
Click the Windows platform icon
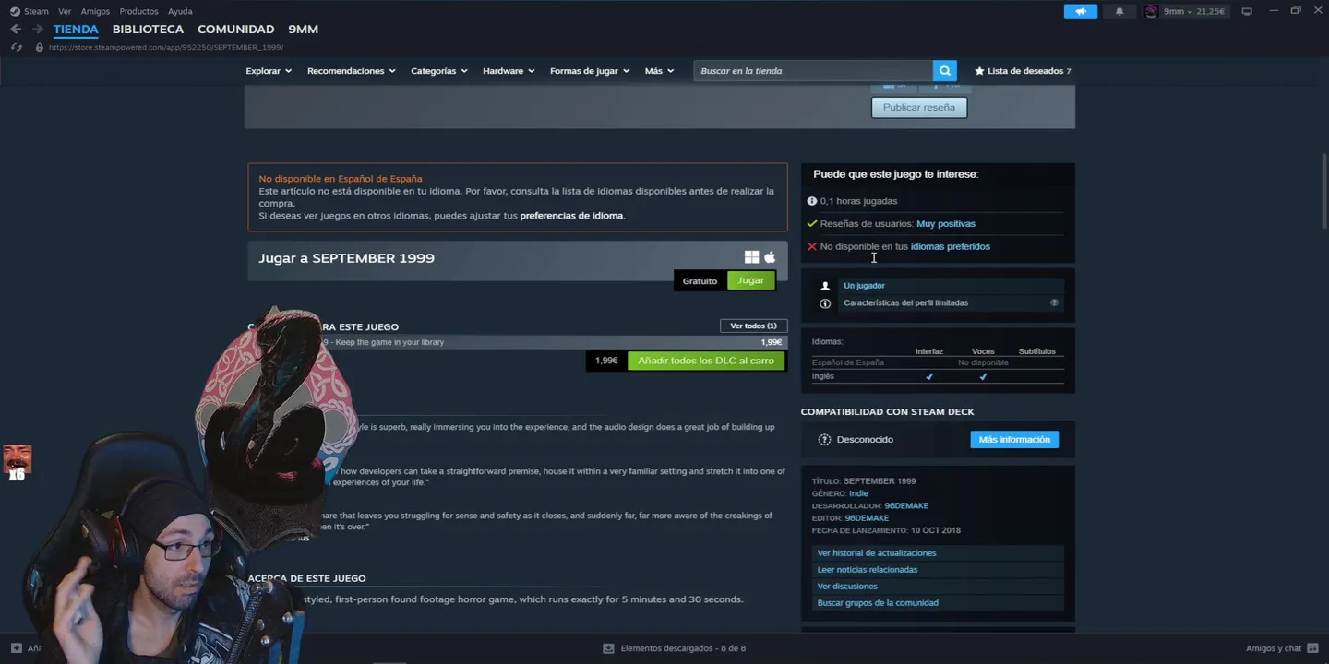pyautogui.click(x=751, y=257)
